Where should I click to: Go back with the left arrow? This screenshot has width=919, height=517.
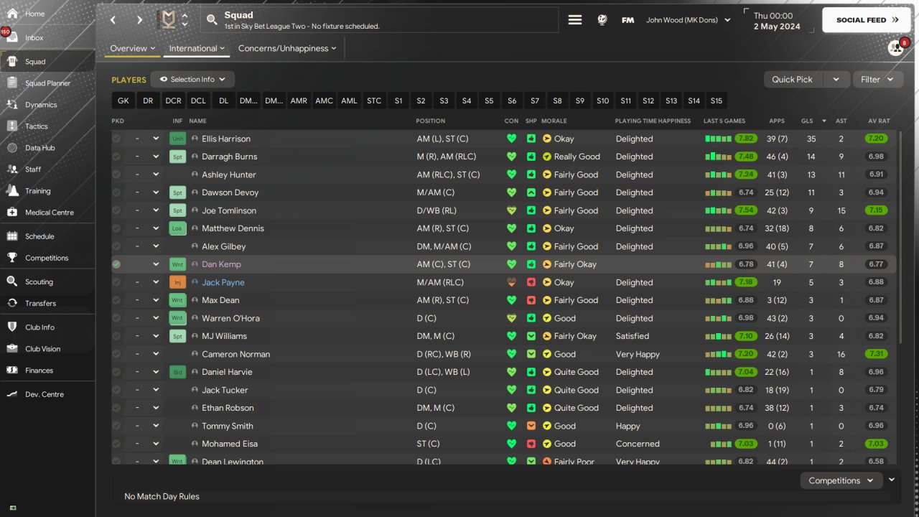[x=113, y=20]
